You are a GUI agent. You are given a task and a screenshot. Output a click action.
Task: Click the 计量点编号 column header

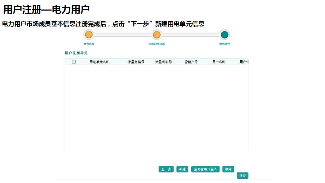tap(136, 62)
